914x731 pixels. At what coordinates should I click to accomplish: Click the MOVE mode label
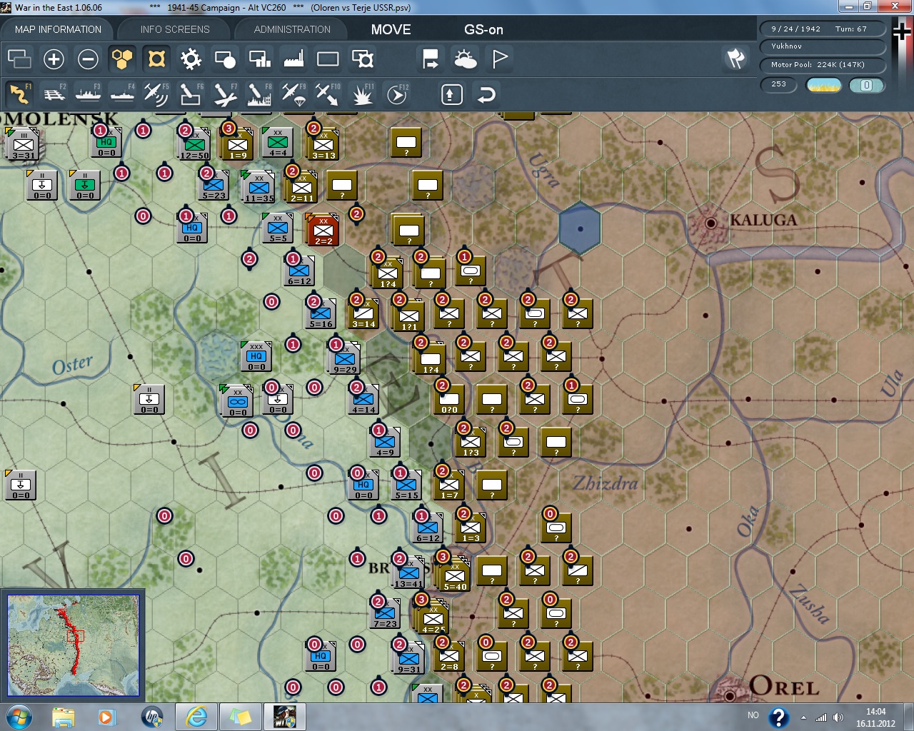tap(391, 29)
